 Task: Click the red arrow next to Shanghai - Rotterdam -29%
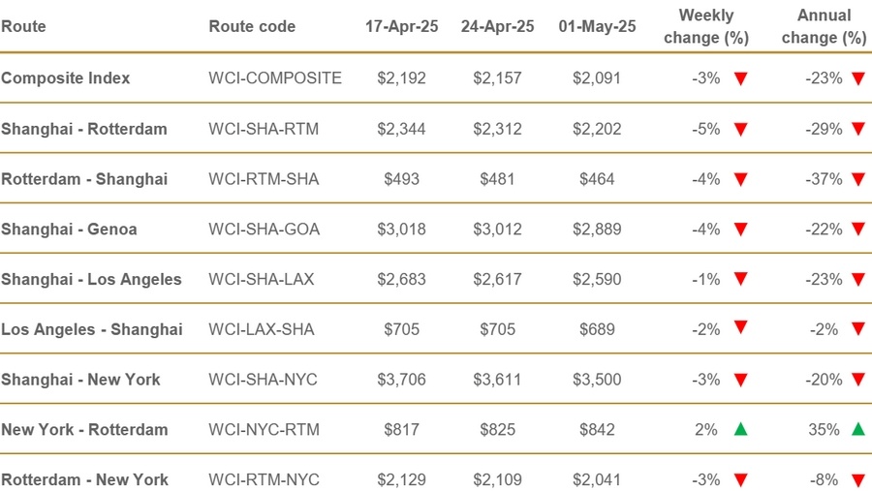coord(857,130)
